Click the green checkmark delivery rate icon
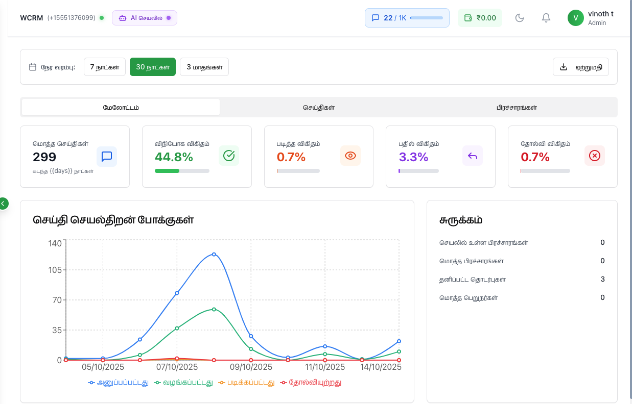 pyautogui.click(x=229, y=156)
